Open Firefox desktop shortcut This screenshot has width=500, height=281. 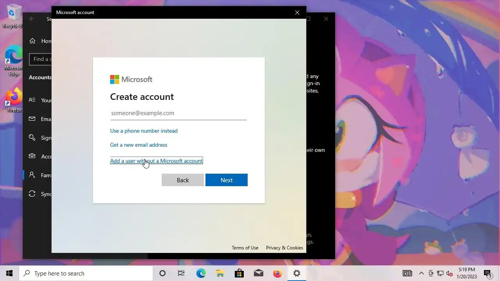(14, 100)
